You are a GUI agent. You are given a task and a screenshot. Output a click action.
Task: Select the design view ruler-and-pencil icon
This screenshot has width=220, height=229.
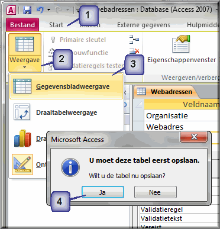point(22,165)
